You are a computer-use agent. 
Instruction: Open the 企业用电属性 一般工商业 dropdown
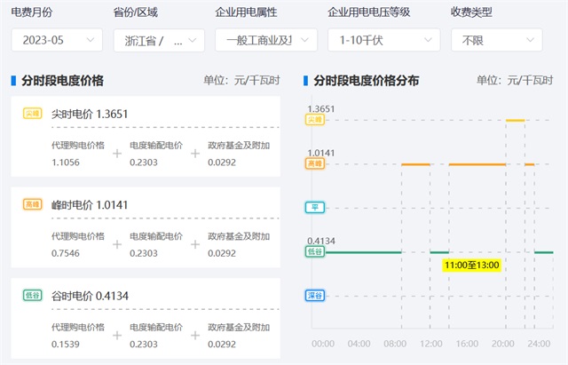click(x=265, y=41)
